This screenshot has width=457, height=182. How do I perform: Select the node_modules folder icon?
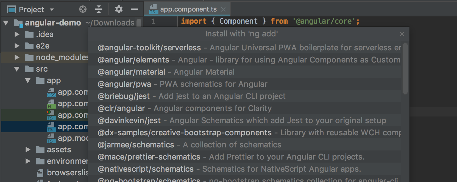point(29,57)
